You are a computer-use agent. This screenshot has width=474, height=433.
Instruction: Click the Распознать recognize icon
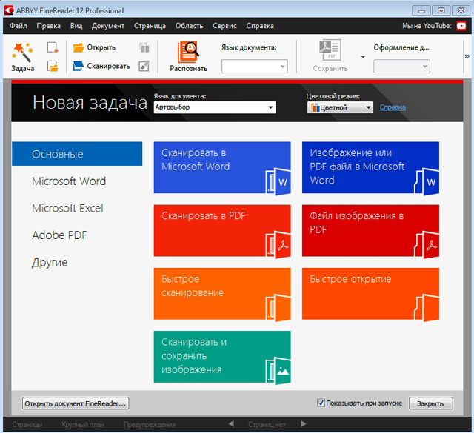point(188,52)
